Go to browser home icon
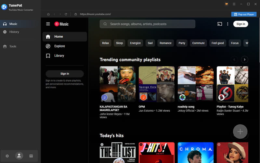Screen dimensions: 260x163 click(x=48, y=14)
